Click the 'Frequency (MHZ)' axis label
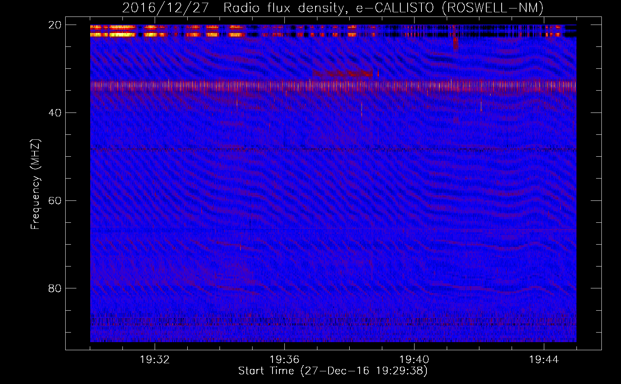621x384 pixels. click(35, 184)
